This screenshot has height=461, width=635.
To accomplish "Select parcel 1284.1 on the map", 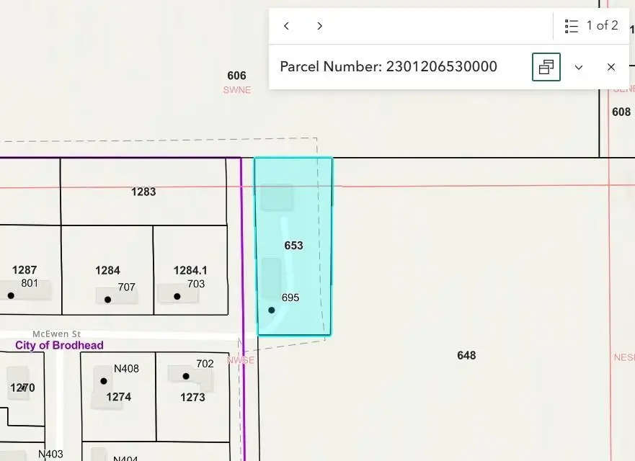I will coord(190,270).
